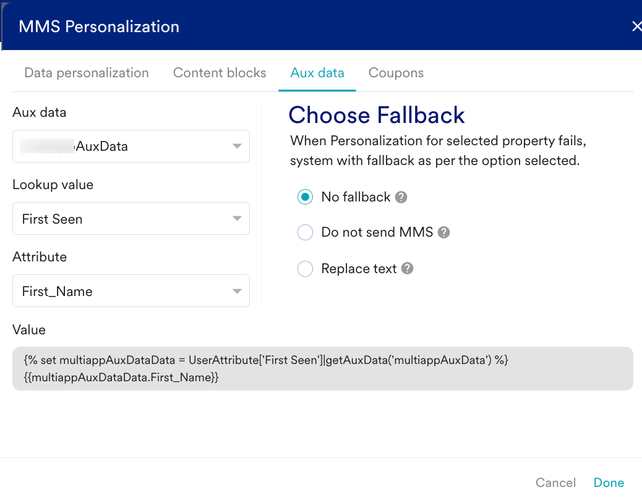Expand the Lookup value dropdown

131,219
